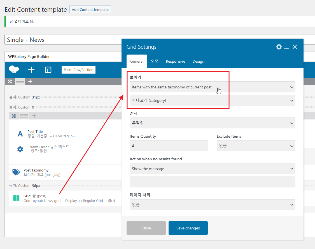Open the Exclude Items dropdown
This screenshot has width=315, height=249.
(x=256, y=146)
